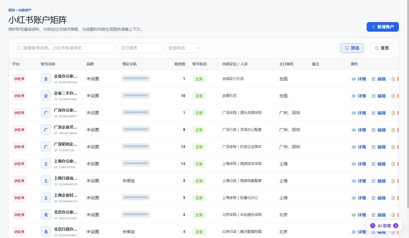
Task: Show 详情 for 广深初创企… account
Action: (359, 147)
